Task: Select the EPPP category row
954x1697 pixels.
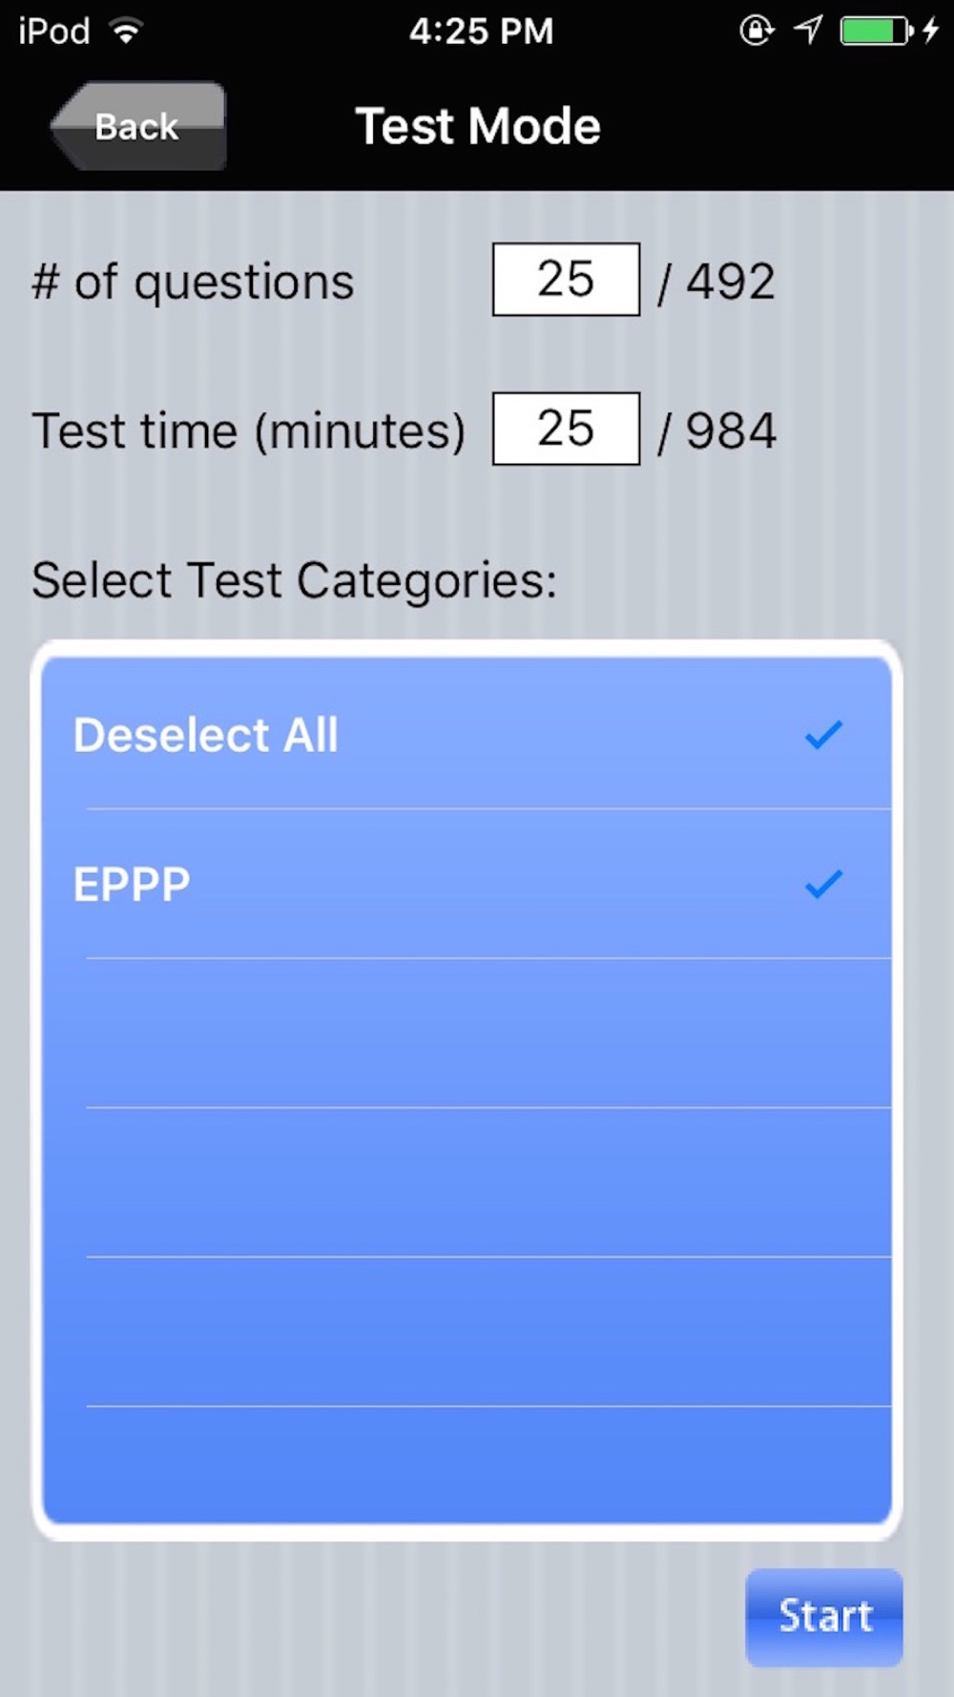Action: coord(467,884)
